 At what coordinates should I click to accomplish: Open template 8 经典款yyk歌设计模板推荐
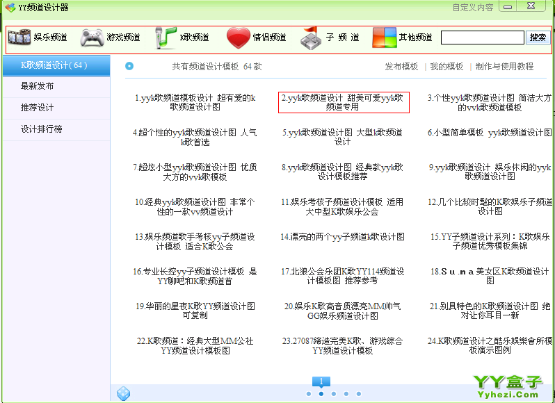click(342, 172)
